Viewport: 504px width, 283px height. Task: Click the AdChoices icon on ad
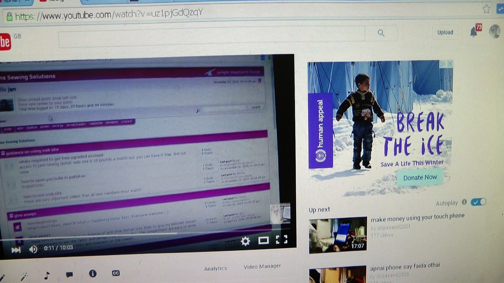click(443, 64)
